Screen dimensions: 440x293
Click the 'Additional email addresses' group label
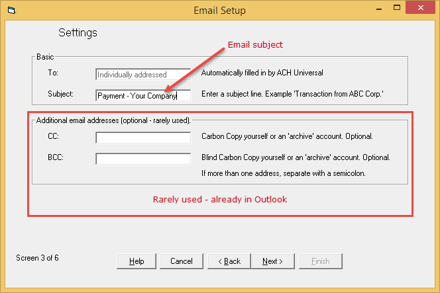coord(113,120)
